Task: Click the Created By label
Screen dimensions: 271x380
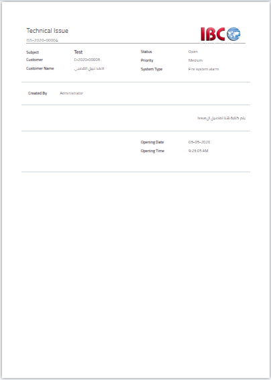Action: click(x=38, y=93)
